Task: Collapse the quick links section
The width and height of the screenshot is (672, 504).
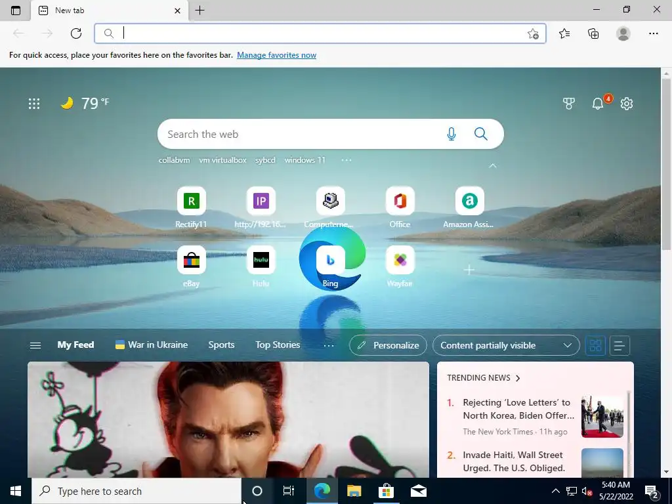Action: click(x=493, y=165)
